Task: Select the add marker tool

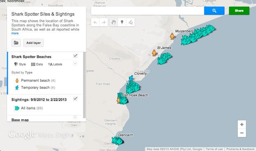Action: pos(122,22)
